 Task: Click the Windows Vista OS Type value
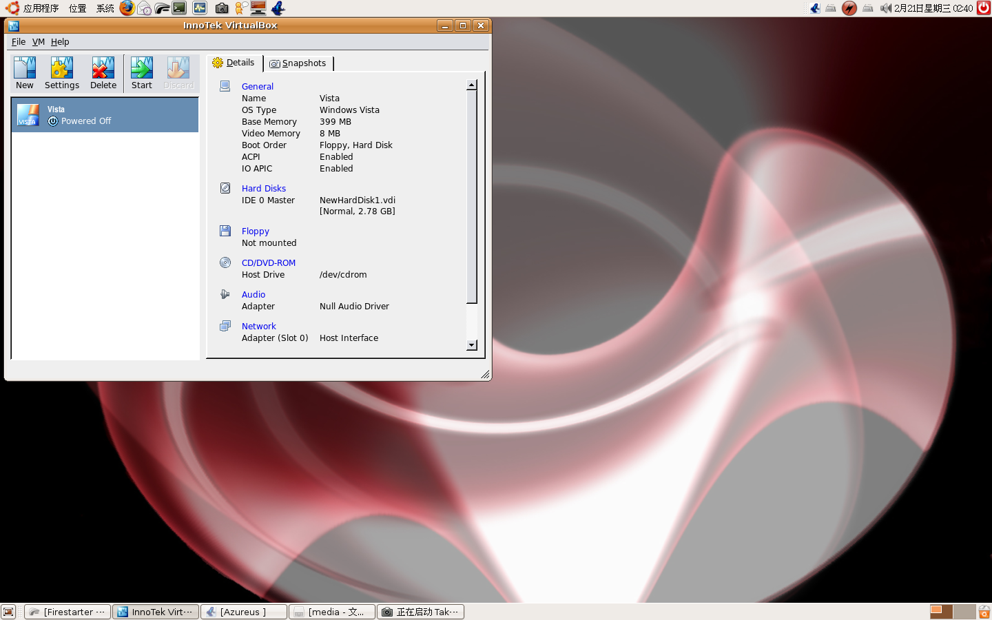coord(349,110)
